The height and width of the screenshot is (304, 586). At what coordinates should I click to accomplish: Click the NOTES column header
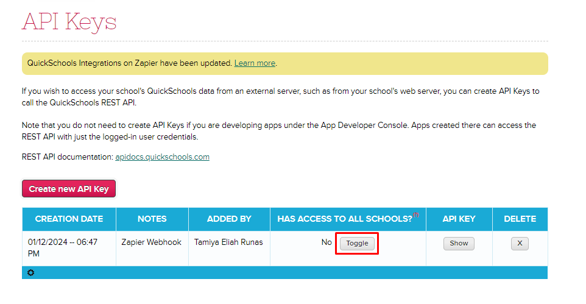(x=152, y=219)
